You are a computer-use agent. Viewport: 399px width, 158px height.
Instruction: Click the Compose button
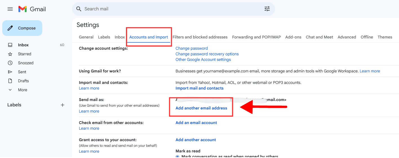pos(22,28)
